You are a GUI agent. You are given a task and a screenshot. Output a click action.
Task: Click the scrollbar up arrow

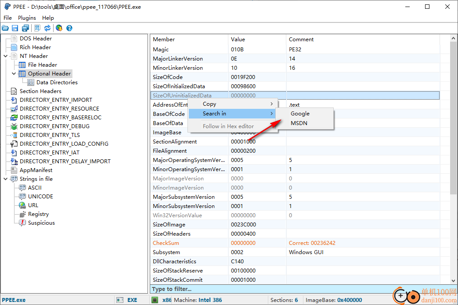click(x=453, y=38)
